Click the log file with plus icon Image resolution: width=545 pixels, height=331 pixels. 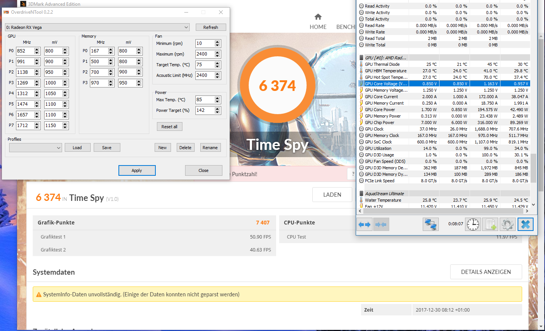(490, 224)
